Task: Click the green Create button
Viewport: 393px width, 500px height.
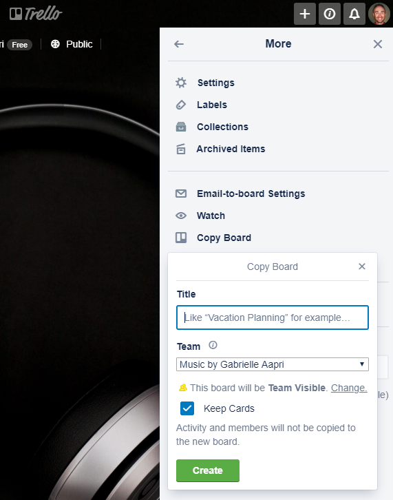Action: point(207,470)
